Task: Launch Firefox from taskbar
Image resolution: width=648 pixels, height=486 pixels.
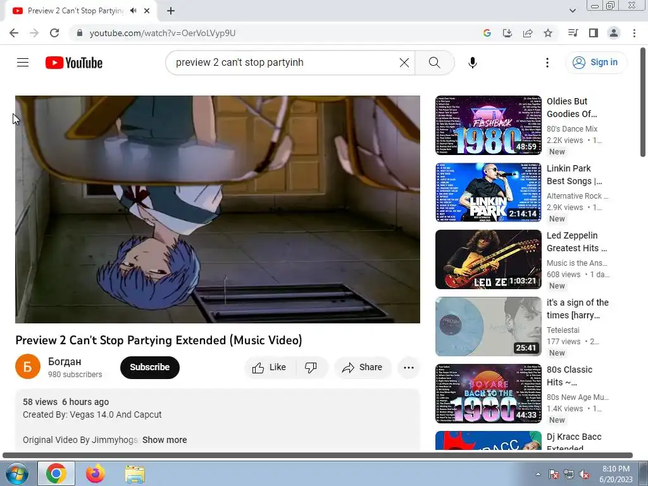Action: pos(95,473)
